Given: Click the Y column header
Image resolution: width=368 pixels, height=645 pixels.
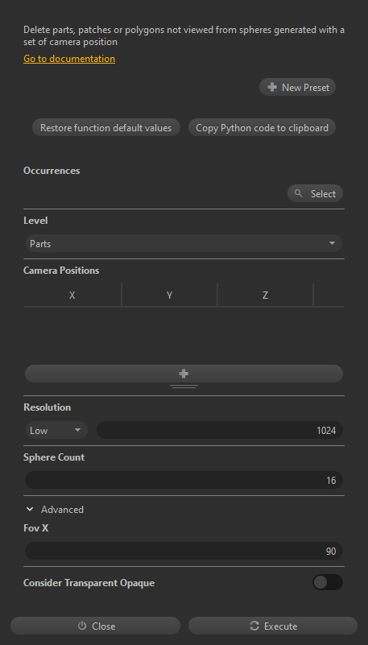Looking at the screenshot, I should point(169,295).
